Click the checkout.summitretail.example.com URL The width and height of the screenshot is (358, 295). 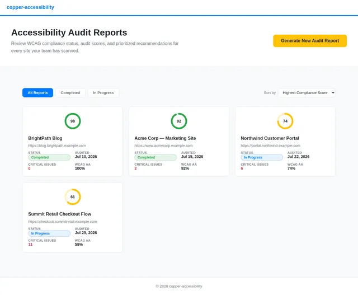click(x=63, y=222)
